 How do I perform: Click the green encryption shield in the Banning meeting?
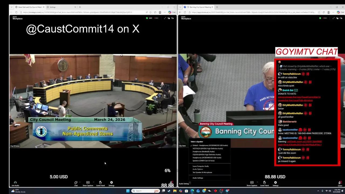tap(320, 18)
